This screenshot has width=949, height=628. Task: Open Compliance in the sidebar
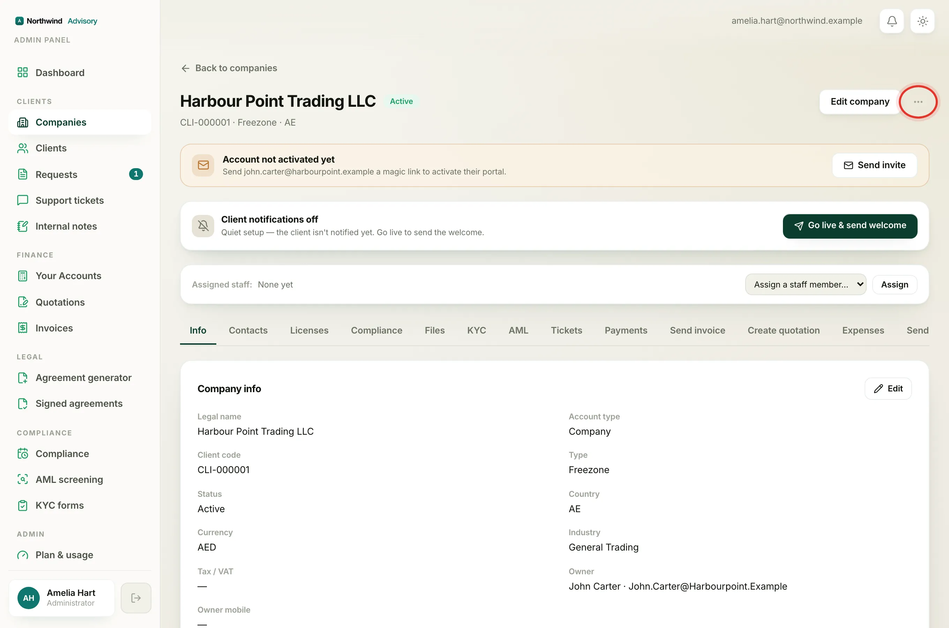pos(80,454)
